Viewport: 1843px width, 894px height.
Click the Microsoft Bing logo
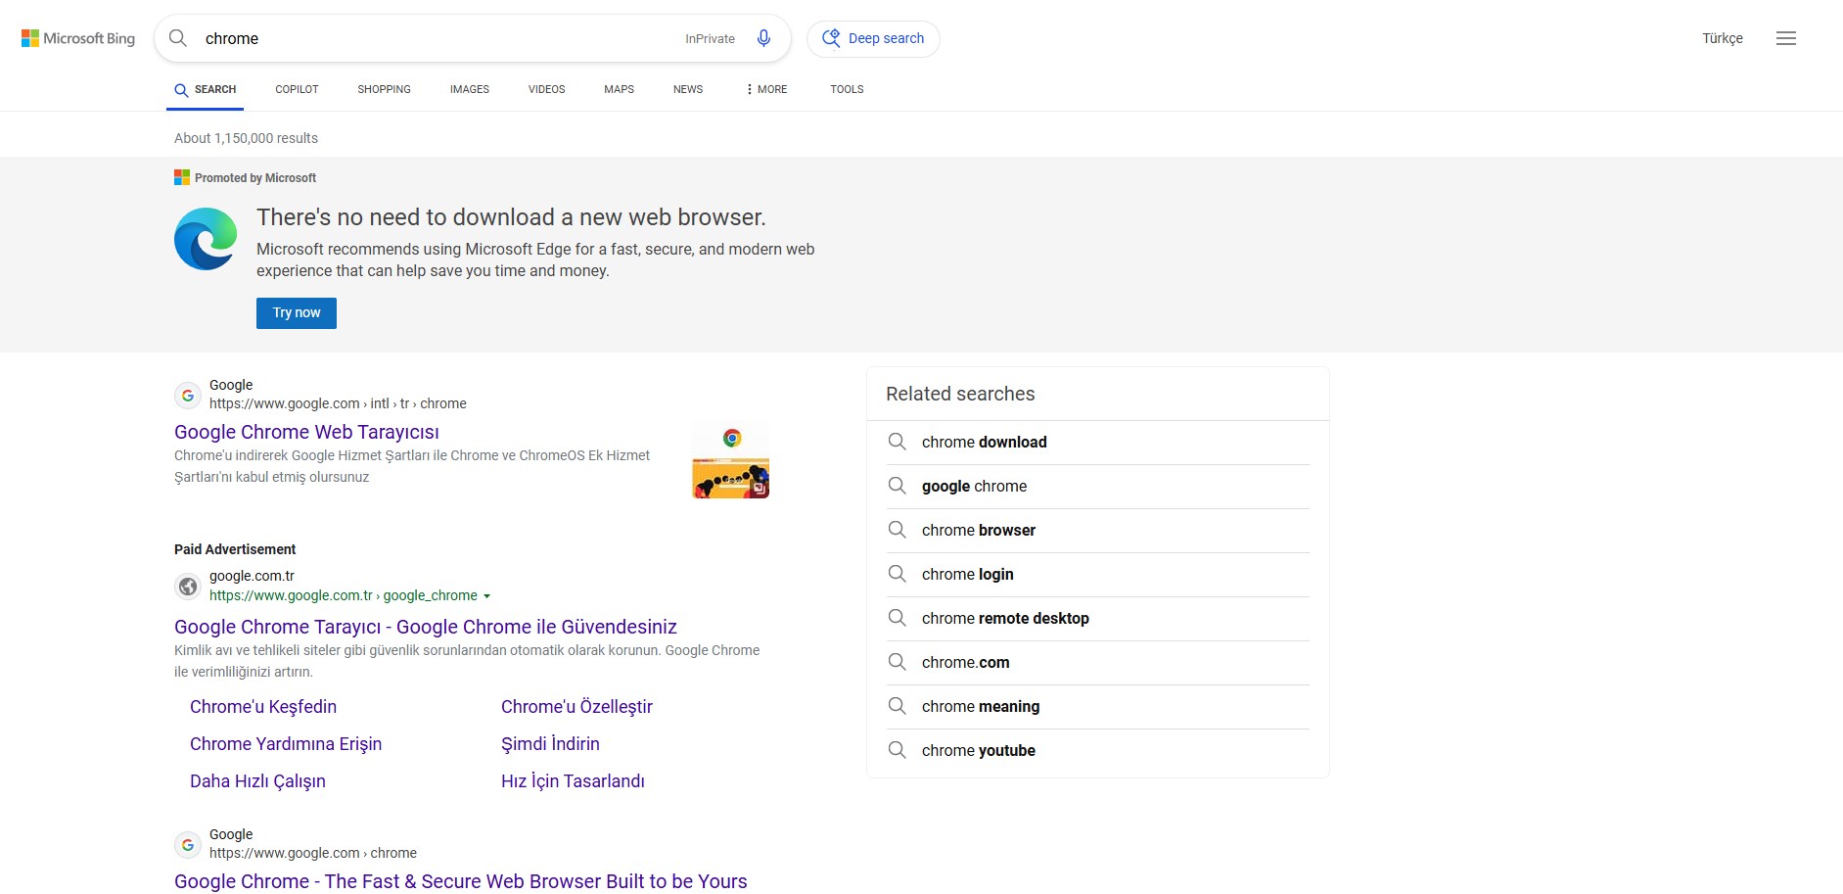click(x=78, y=38)
